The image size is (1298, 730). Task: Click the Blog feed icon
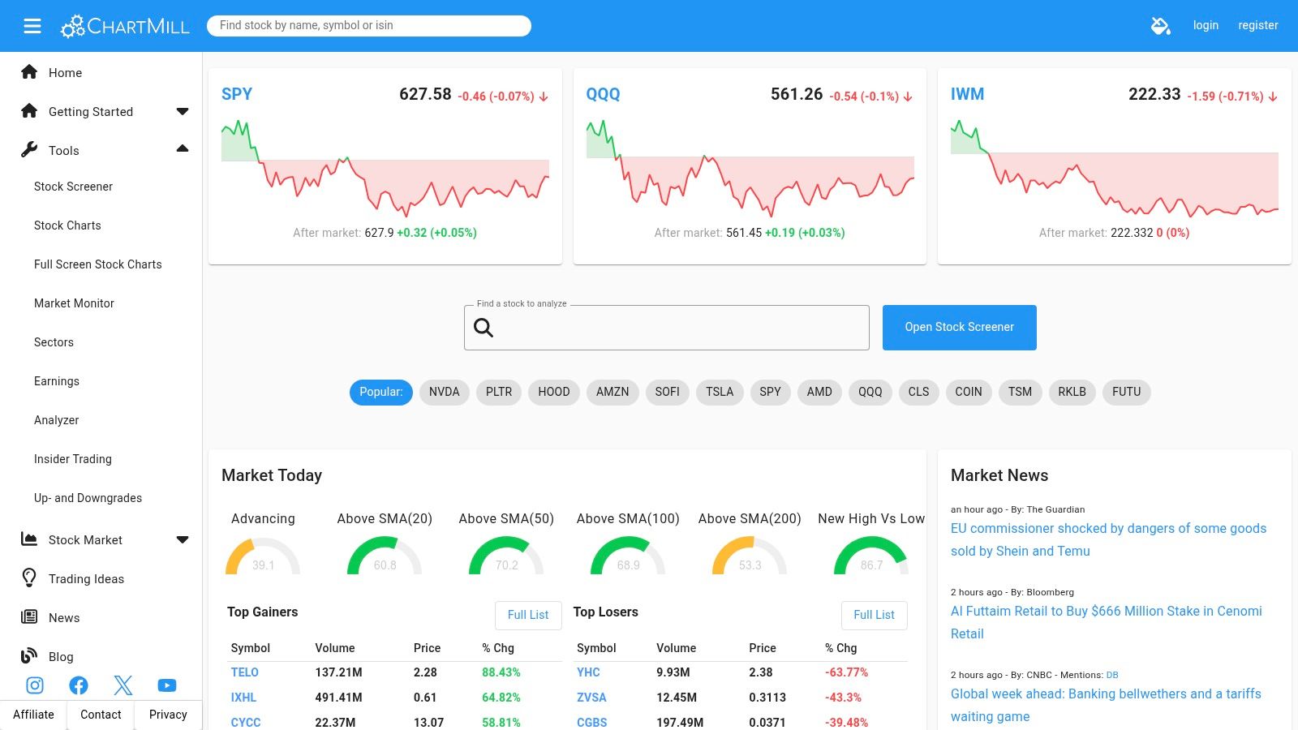[29, 655]
